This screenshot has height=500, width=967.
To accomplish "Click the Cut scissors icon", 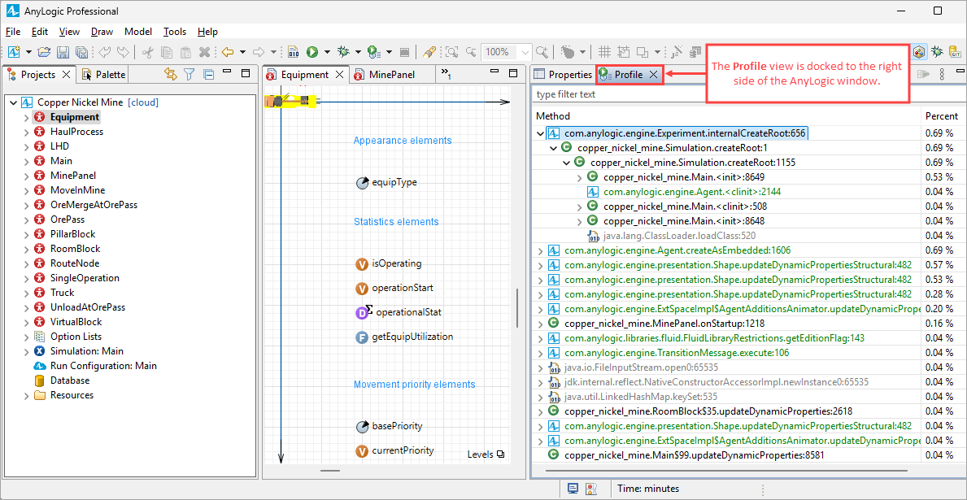I will pos(148,52).
